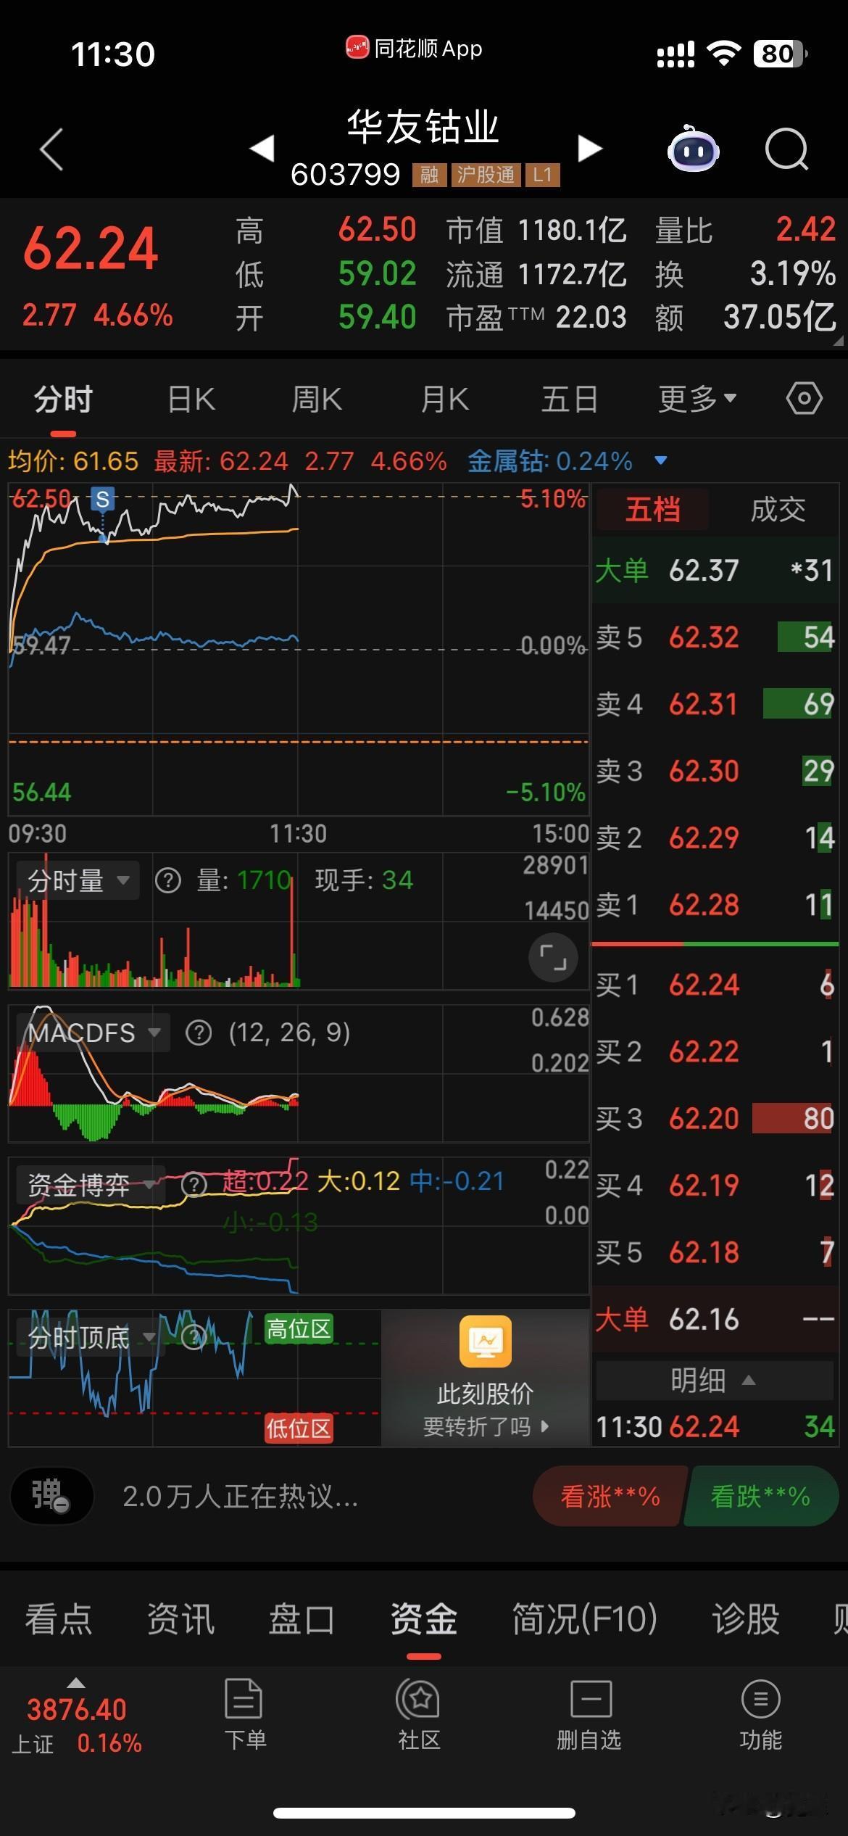Select 卖4 price 62.31 row
Viewport: 848px width, 1836px height.
pyautogui.click(x=715, y=704)
